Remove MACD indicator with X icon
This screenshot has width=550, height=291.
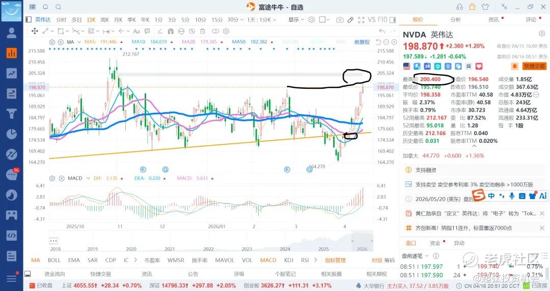62,178
